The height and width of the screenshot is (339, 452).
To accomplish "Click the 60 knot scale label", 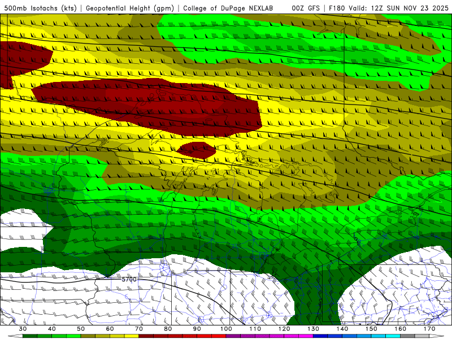I will click(110, 329).
